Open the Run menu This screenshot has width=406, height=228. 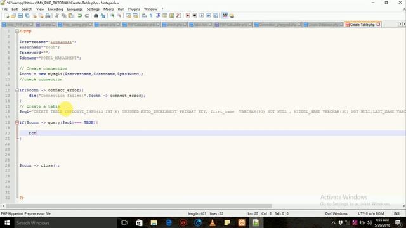121,9
